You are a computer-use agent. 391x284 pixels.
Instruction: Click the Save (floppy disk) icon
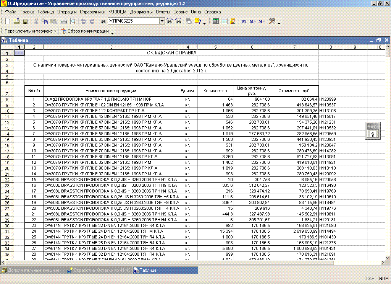(25, 21)
